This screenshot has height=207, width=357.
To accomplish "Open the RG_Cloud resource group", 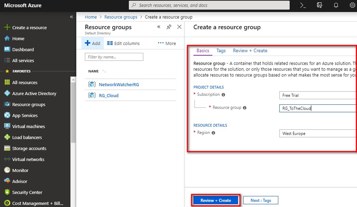I will tap(109, 96).
